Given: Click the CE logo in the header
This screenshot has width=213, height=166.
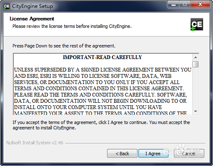Looking at the screenshot, I should click(x=197, y=24).
